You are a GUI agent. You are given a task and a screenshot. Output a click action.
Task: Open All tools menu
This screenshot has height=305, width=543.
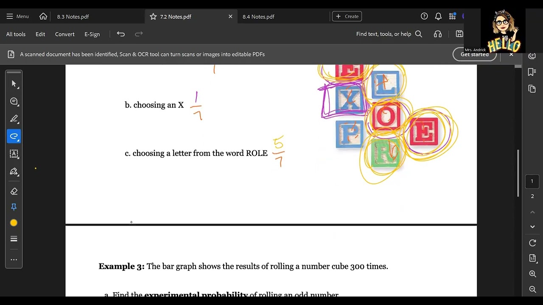click(16, 34)
